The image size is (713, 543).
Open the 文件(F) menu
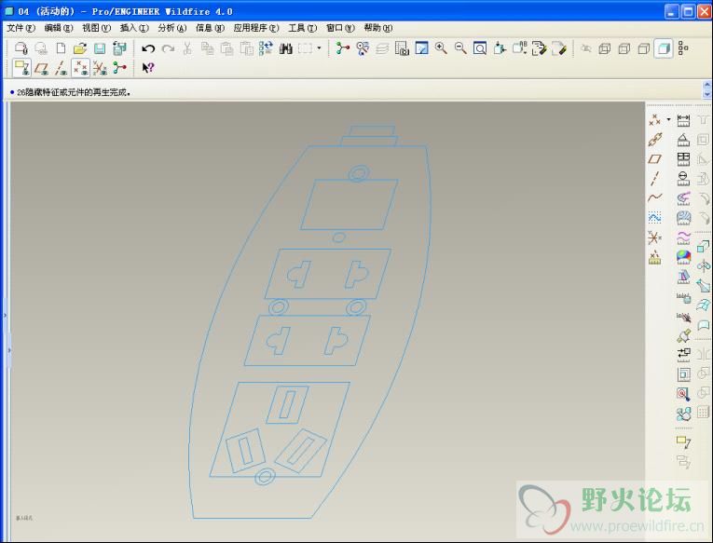pyautogui.click(x=21, y=28)
